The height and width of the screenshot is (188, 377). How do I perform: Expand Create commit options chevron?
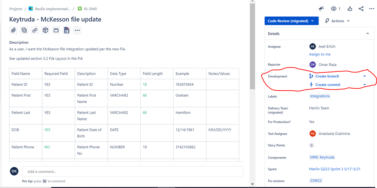pos(365,85)
